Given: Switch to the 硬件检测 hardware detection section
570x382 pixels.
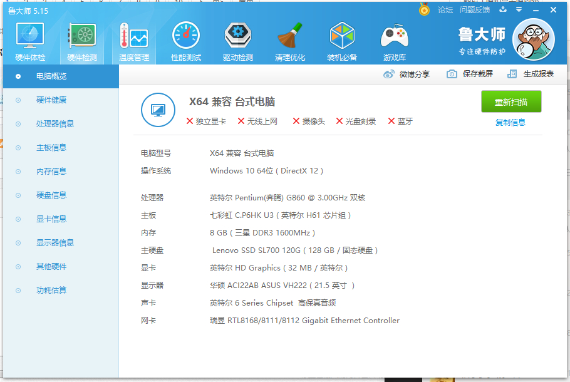Looking at the screenshot, I should [82, 41].
